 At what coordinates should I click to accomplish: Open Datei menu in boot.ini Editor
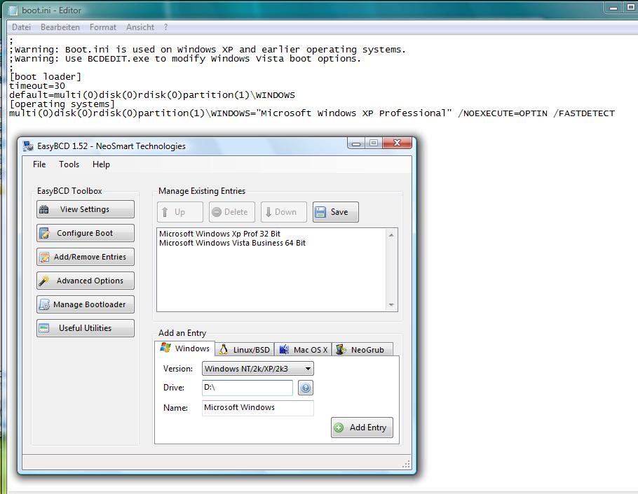(21, 27)
